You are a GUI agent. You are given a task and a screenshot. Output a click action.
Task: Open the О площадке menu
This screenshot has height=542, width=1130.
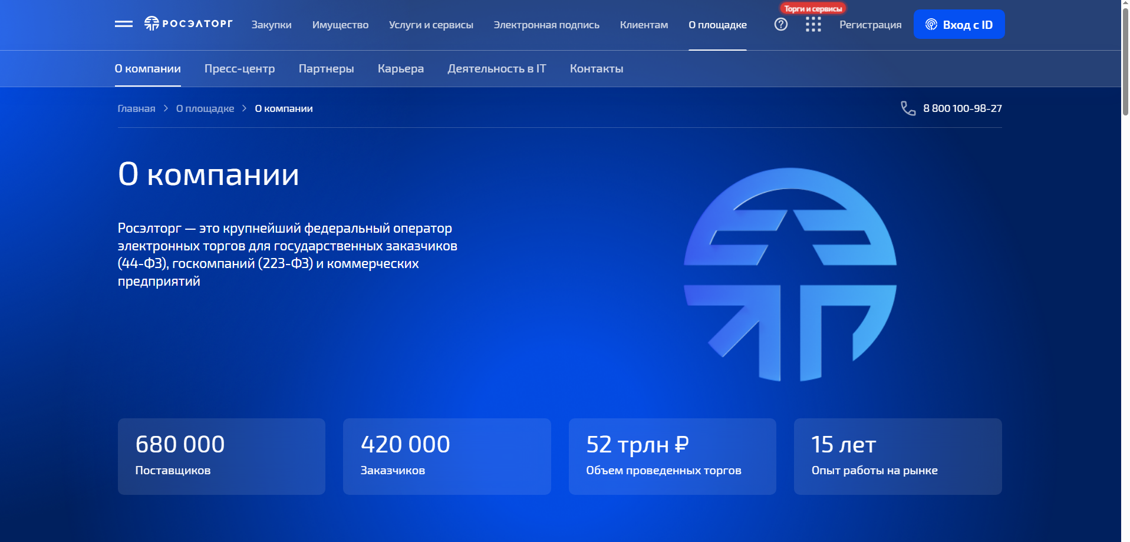[717, 25]
